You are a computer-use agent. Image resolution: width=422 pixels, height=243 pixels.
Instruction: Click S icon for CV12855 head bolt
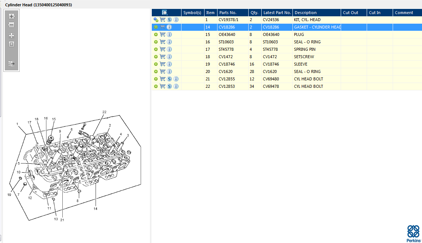click(169, 79)
